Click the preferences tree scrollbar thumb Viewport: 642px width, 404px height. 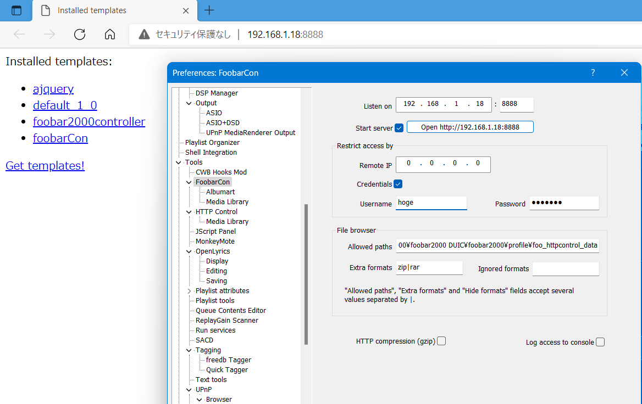pos(306,274)
